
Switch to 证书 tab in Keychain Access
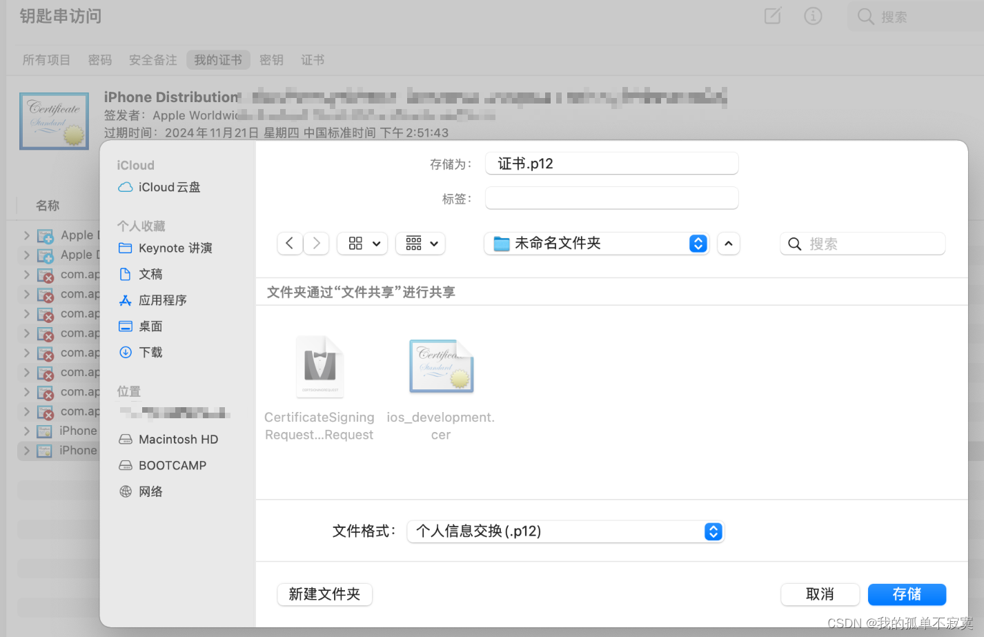(313, 60)
